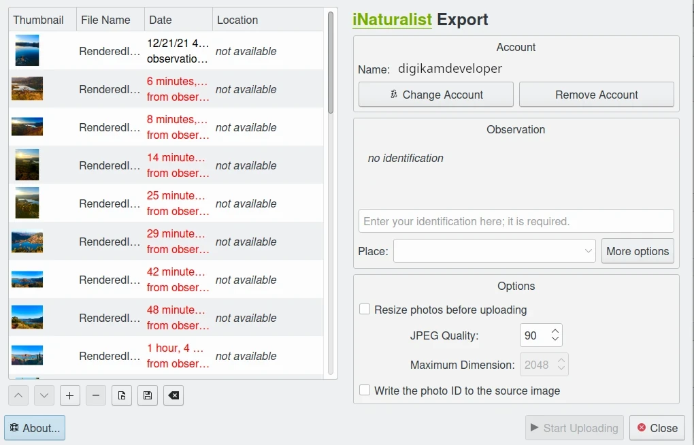Open the iNaturalist link in the title

click(x=392, y=20)
